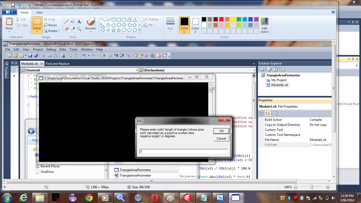
Task: Choose the Text tool in Paint
Action: point(79,22)
